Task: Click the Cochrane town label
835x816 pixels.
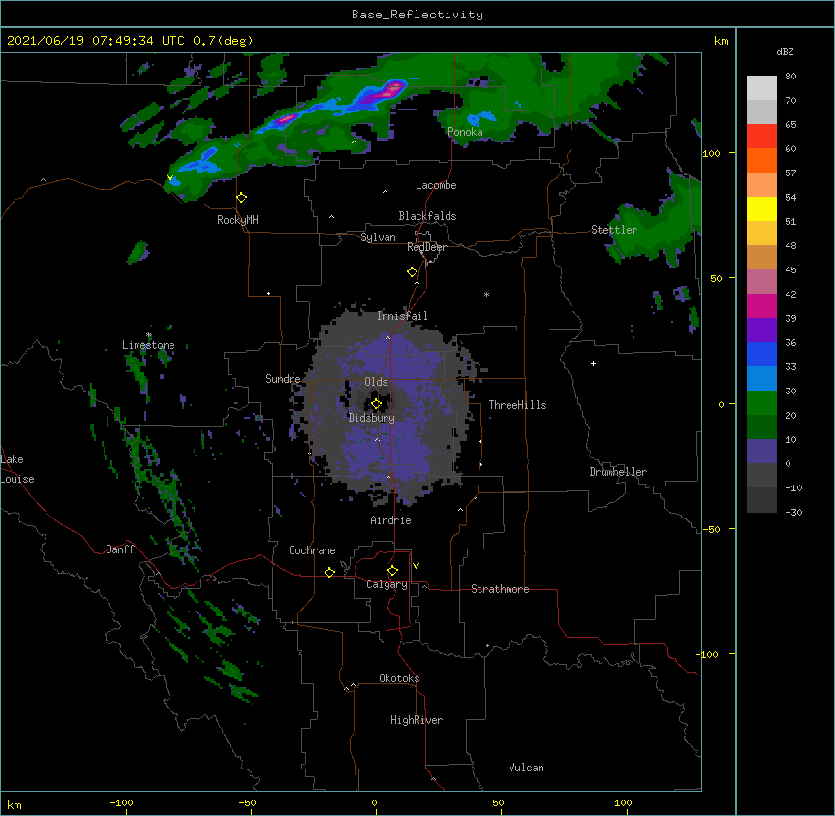Action: click(x=312, y=550)
